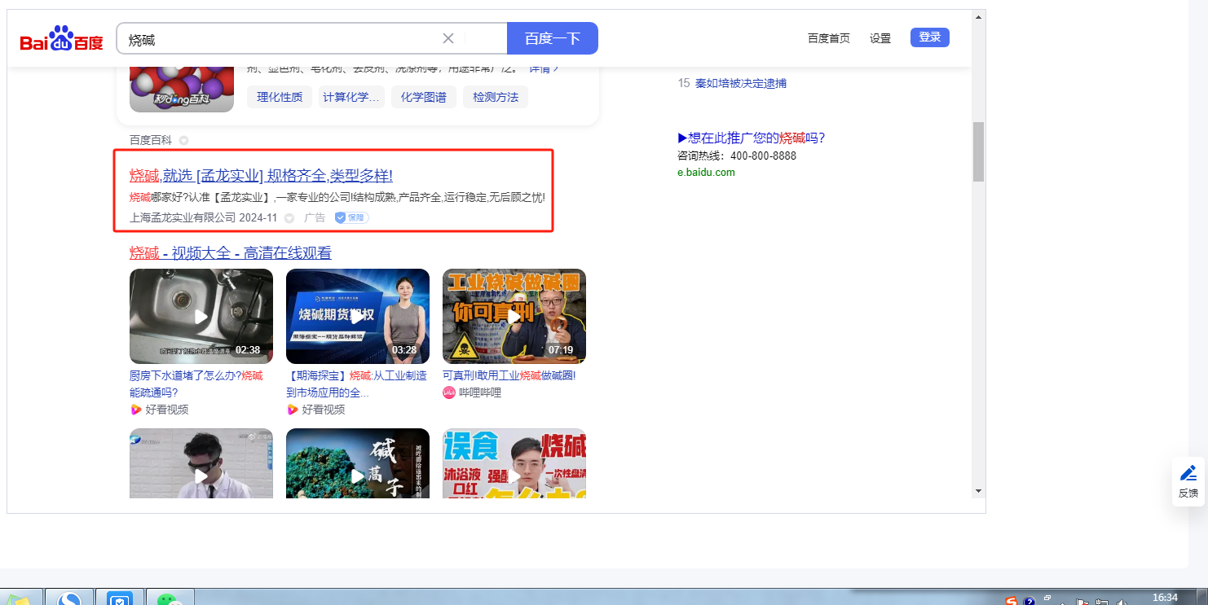
Task: Play the 烧碱期货期权 video
Action: pos(357,316)
